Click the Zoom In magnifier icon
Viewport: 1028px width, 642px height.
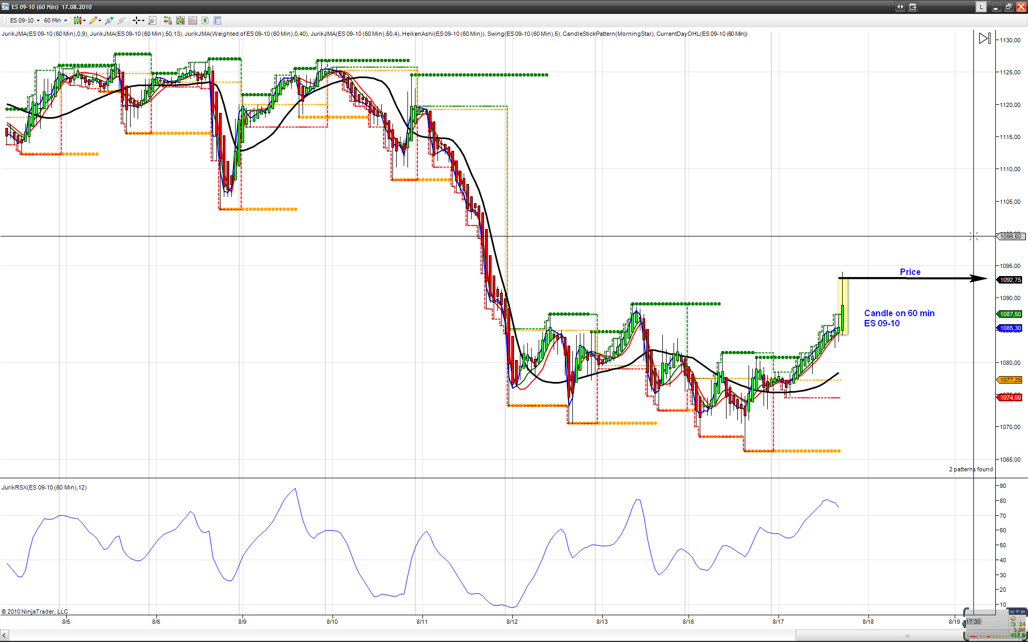point(109,20)
